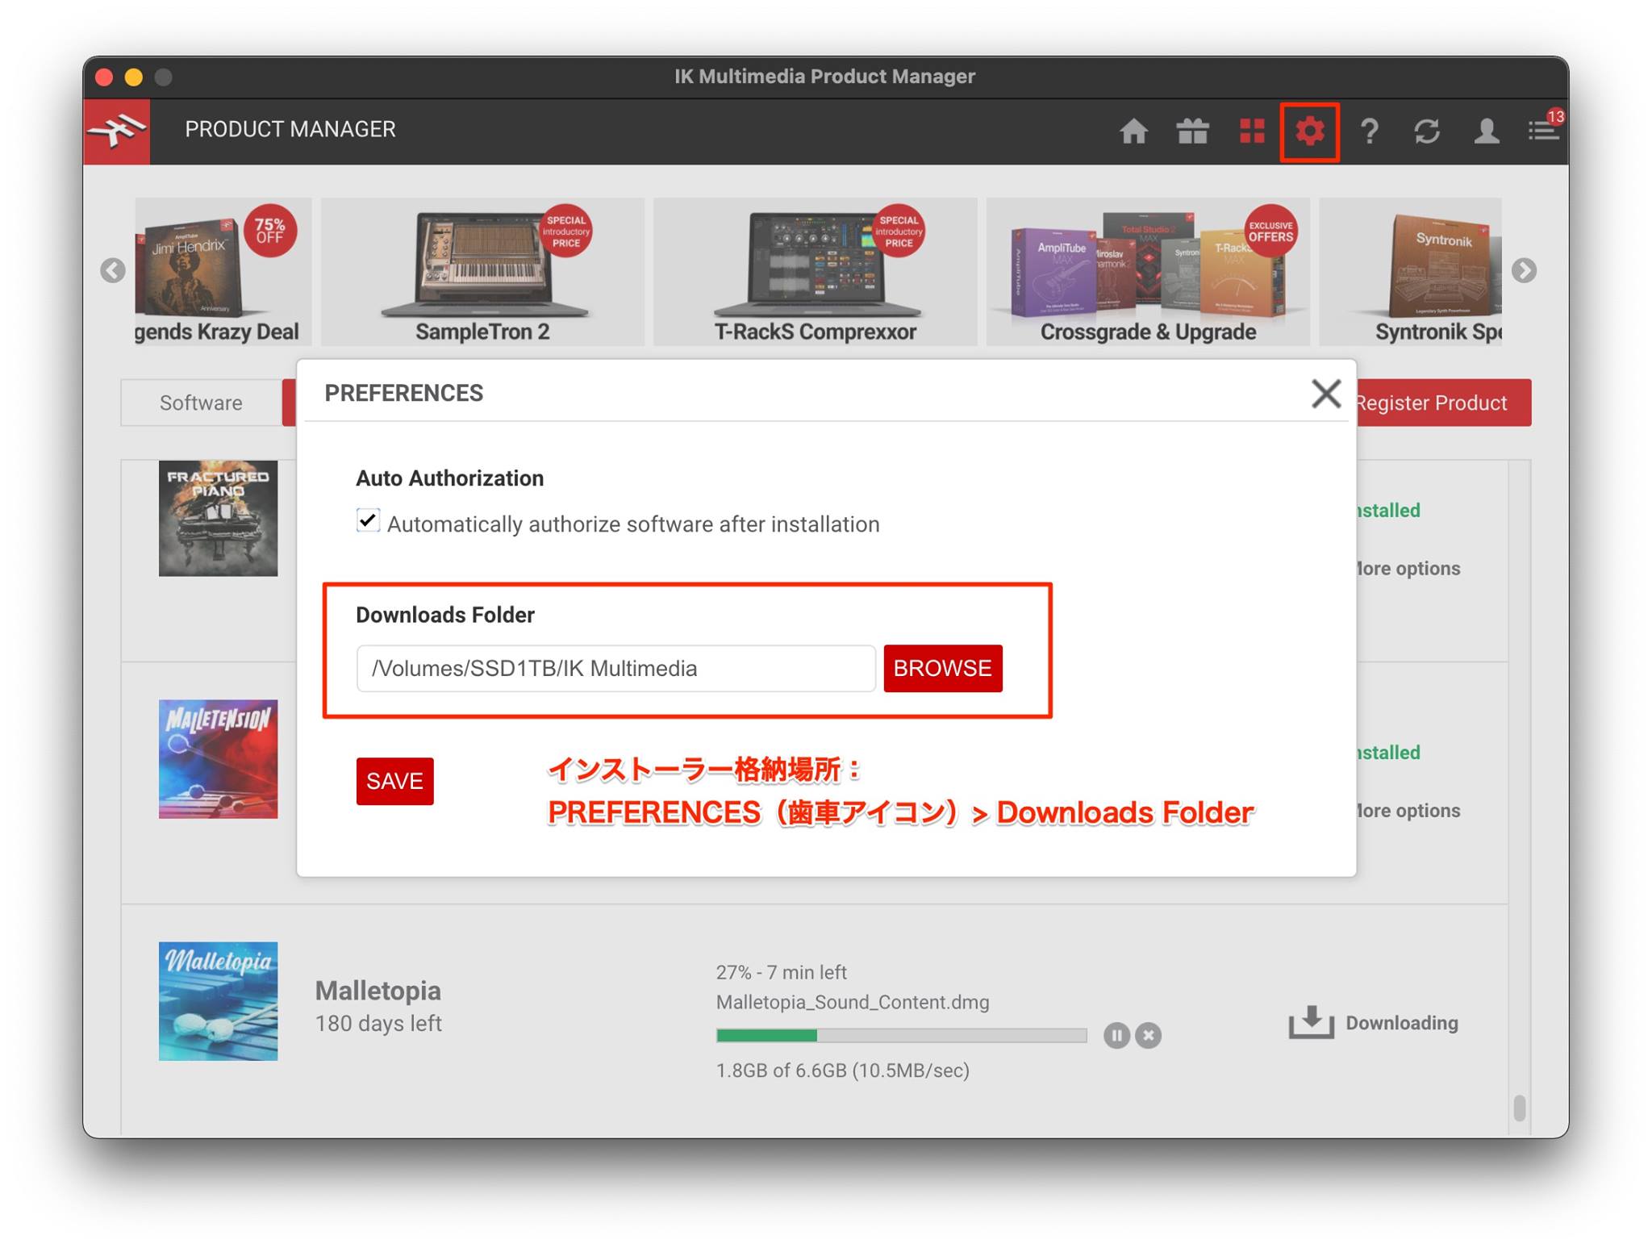Open More options for Fractured Piano
This screenshot has height=1248, width=1652.
click(1408, 568)
